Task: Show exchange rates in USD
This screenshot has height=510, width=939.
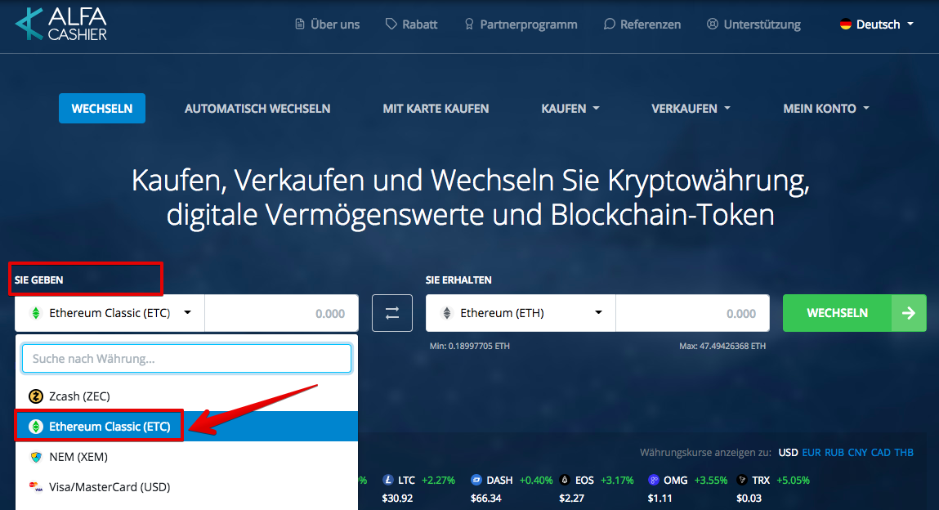Action: pos(788,453)
